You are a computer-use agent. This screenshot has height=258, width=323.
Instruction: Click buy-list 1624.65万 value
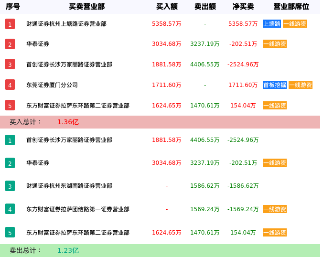pos(167,106)
